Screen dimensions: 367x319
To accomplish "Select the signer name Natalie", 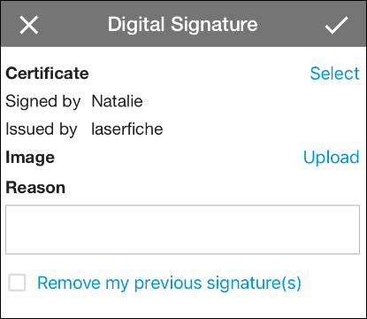I will (117, 101).
